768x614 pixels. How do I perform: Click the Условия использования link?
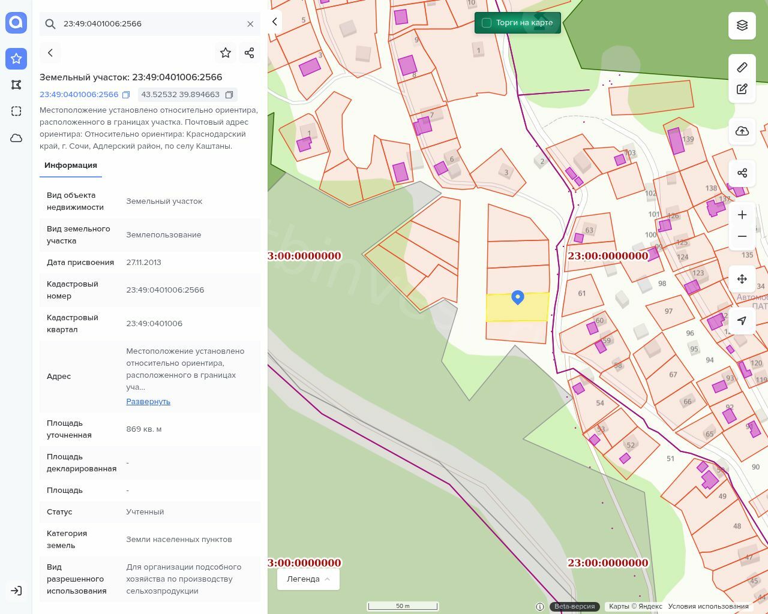pos(708,606)
